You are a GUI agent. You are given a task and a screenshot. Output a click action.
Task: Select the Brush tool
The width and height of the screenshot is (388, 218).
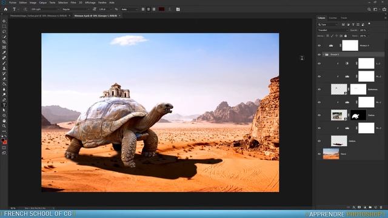tap(4, 63)
